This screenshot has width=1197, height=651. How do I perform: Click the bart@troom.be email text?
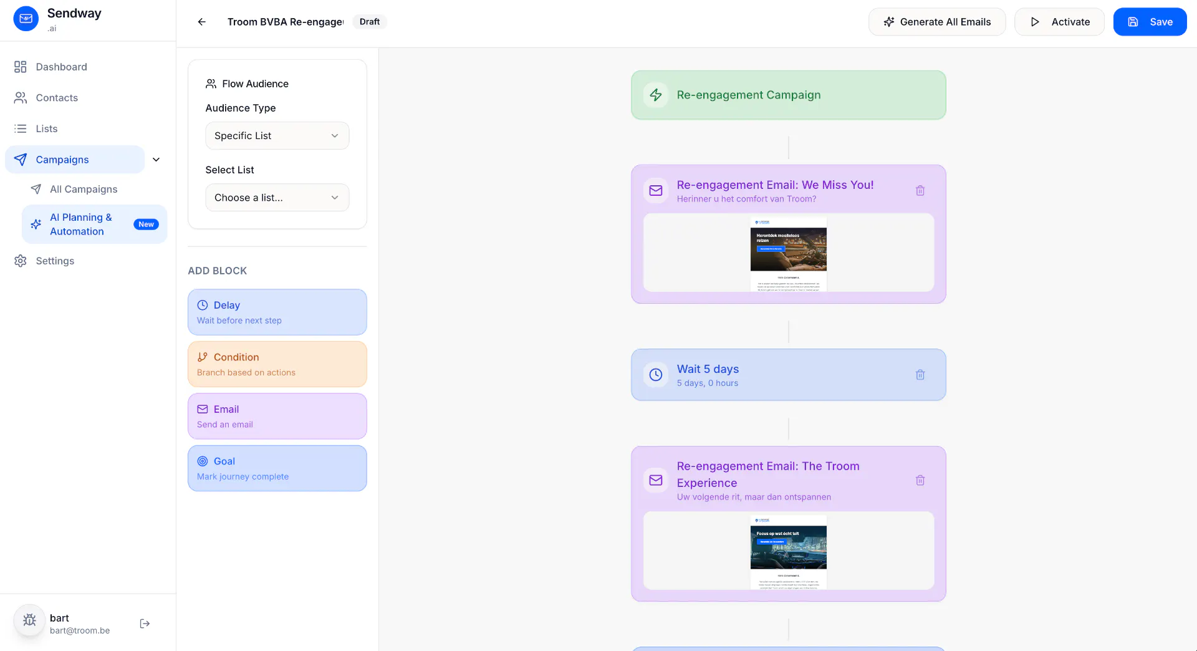pos(80,630)
